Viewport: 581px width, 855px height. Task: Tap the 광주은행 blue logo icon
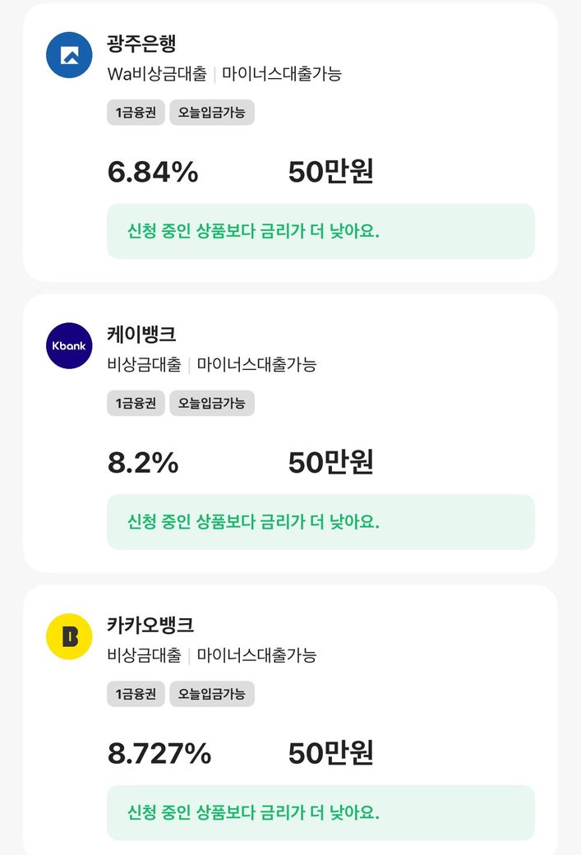(69, 55)
